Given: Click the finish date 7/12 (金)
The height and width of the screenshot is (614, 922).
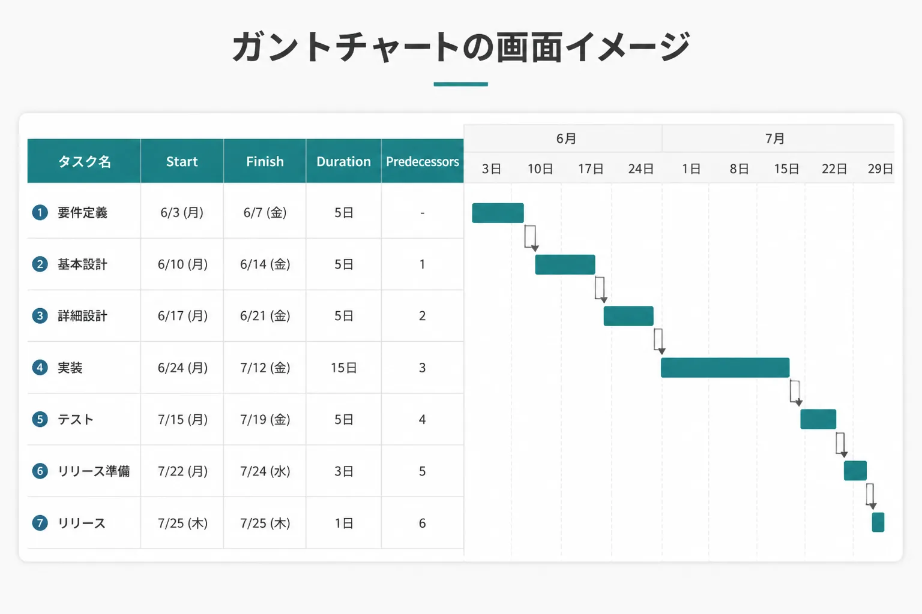Looking at the screenshot, I should pos(265,368).
